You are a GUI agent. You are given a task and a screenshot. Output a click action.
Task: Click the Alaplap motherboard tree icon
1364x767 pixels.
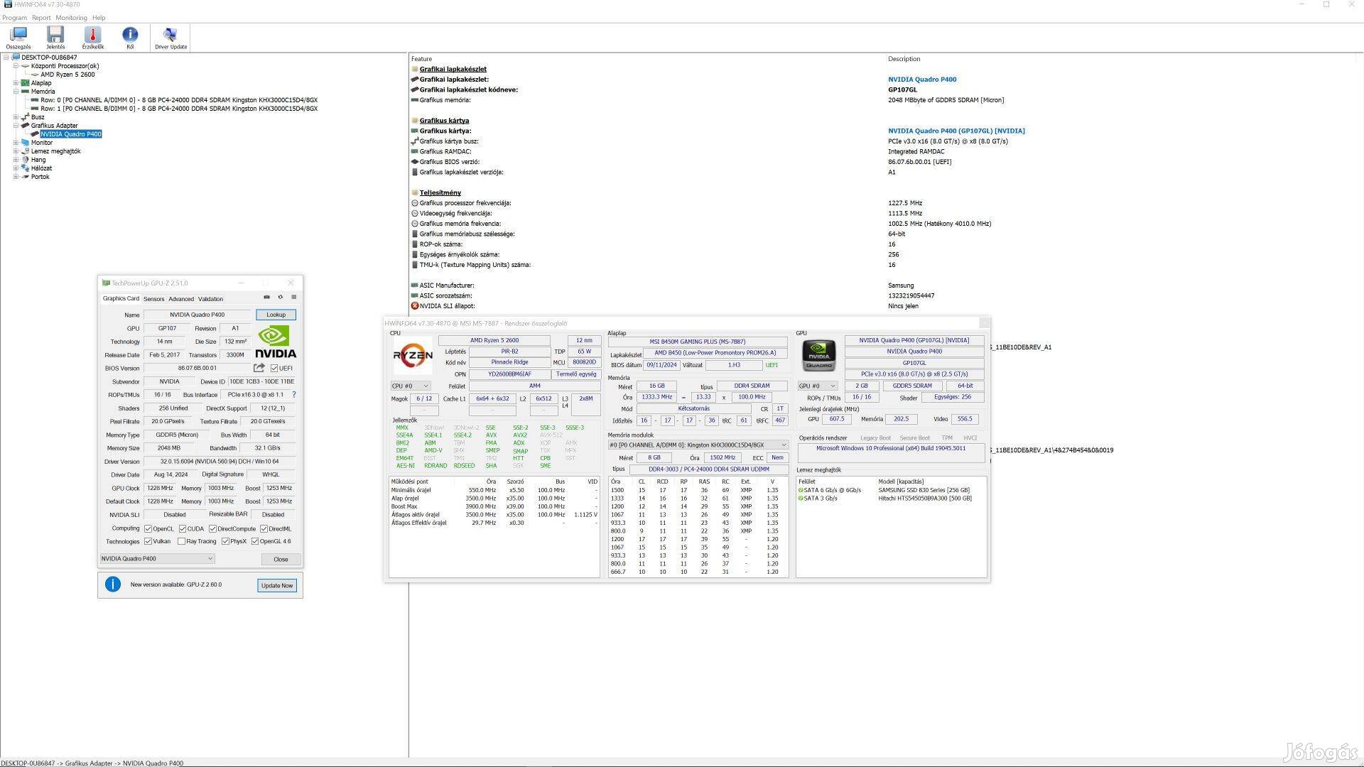point(26,83)
